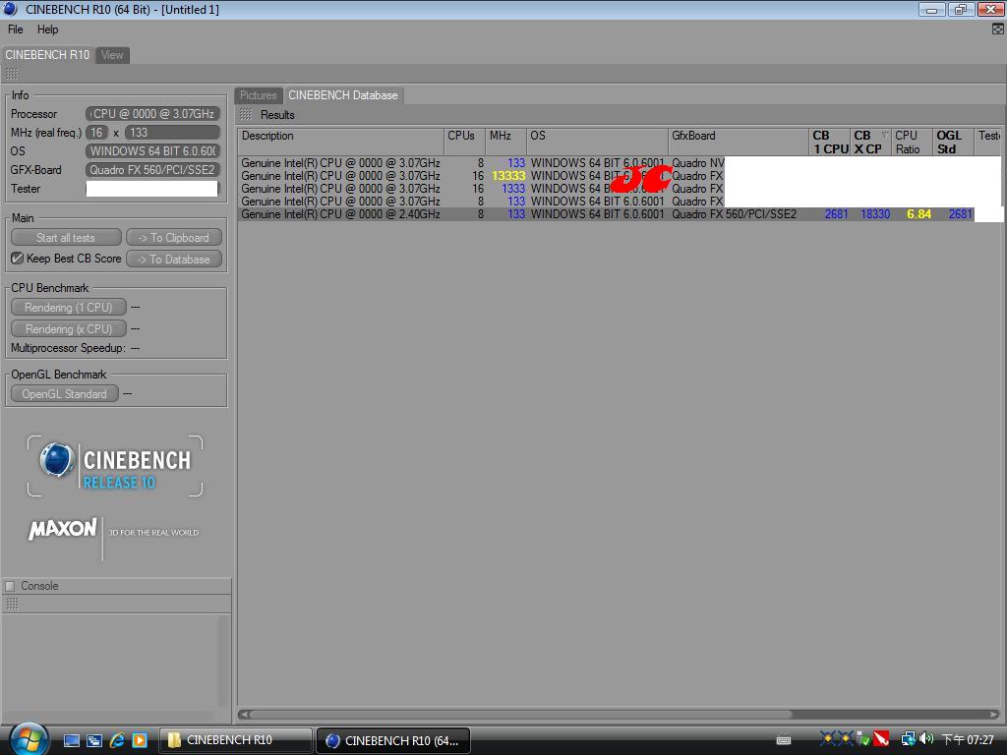Sort by OGL Std column header
The height and width of the screenshot is (755, 1007).
click(953, 142)
